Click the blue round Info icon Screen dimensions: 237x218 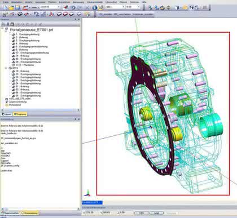click(x=95, y=7)
